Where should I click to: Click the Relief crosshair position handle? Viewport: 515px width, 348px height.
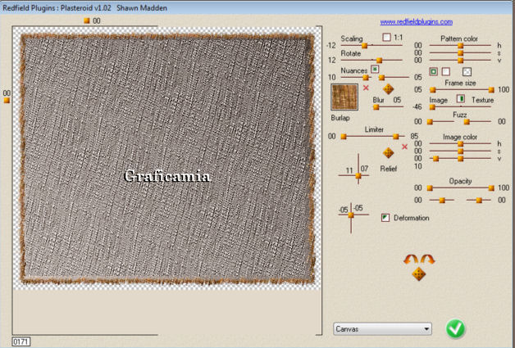[x=358, y=176]
